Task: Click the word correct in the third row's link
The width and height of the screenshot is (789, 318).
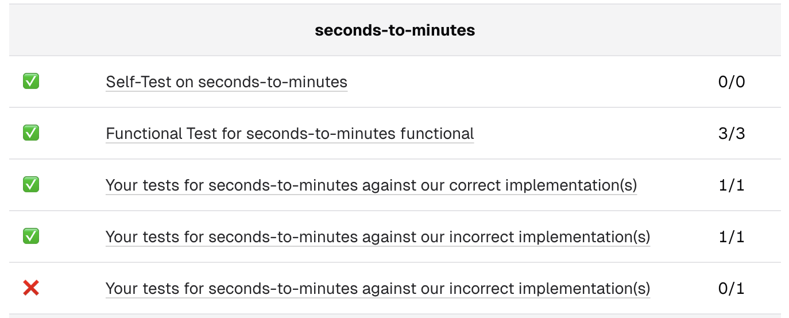Action: pyautogui.click(x=474, y=185)
